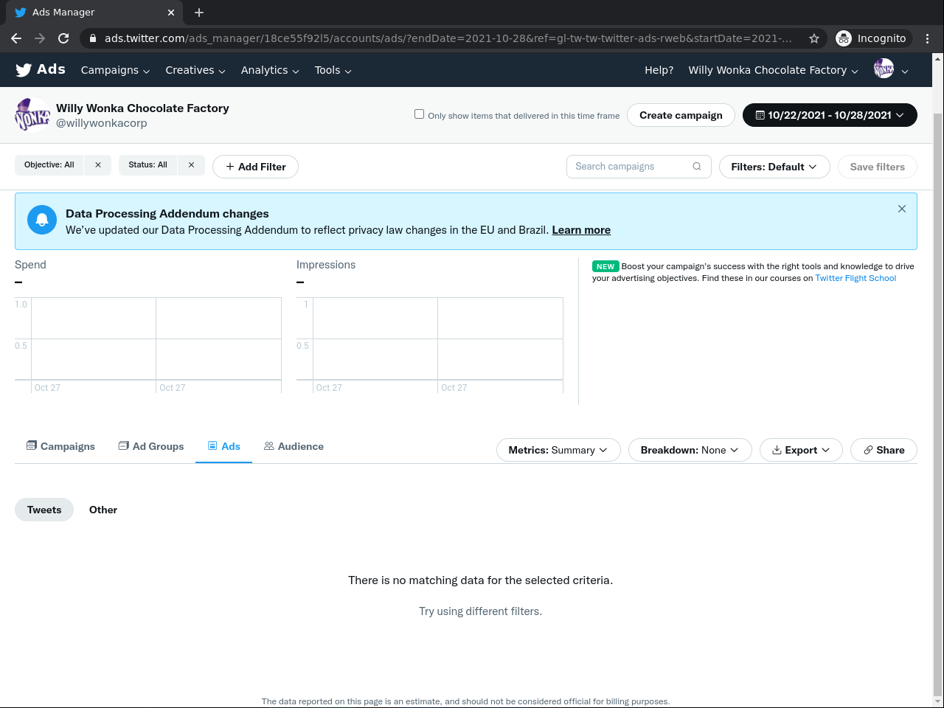Open the profile menu arrow beside avatar
The width and height of the screenshot is (944, 708).
click(905, 71)
